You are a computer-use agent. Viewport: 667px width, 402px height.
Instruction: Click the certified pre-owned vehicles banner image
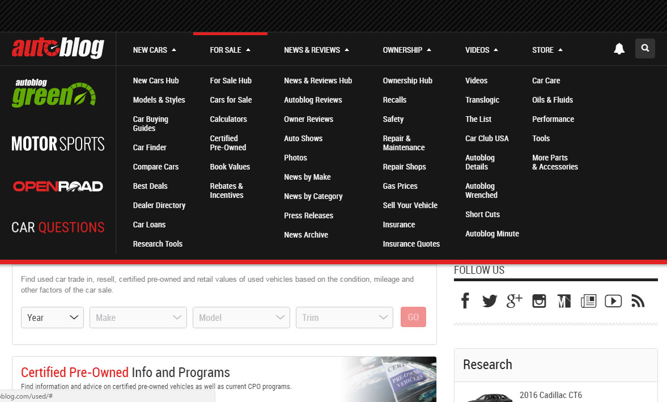tap(389, 379)
